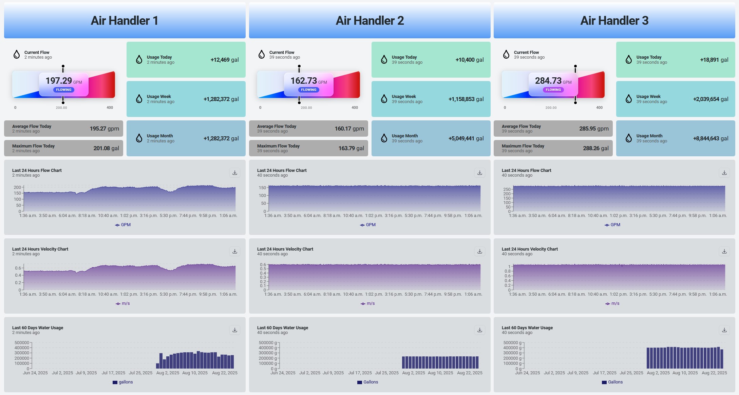Click the 162.73 GPM flow gauge

tap(309, 84)
